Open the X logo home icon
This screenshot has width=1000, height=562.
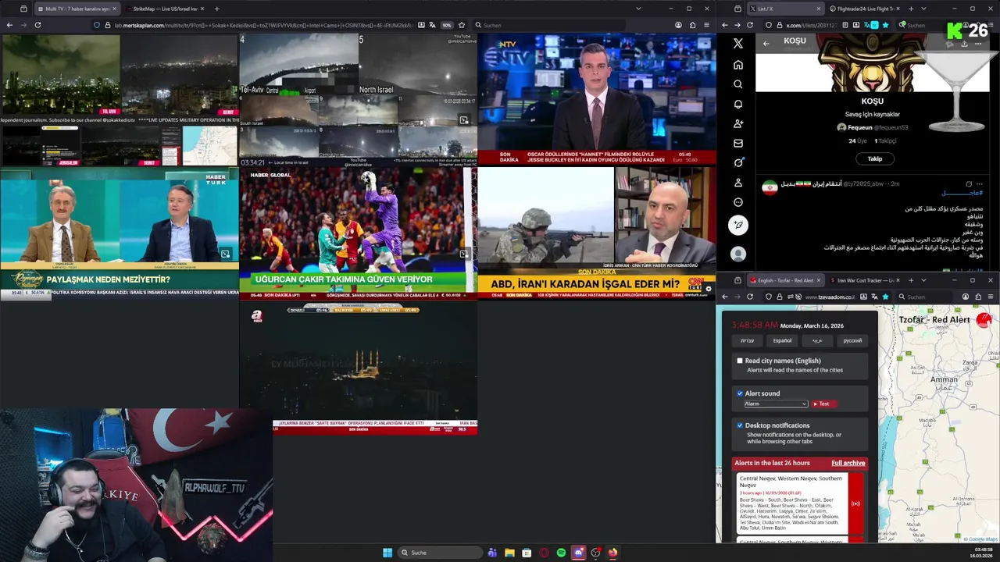[738, 44]
